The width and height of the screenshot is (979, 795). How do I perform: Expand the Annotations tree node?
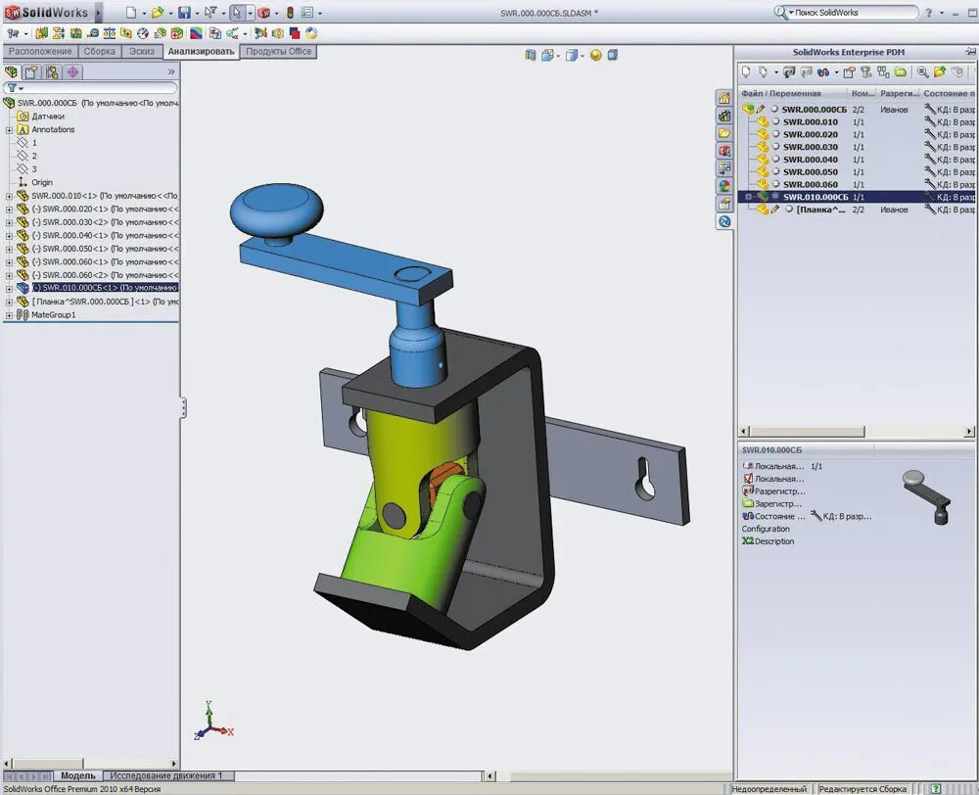click(x=9, y=130)
